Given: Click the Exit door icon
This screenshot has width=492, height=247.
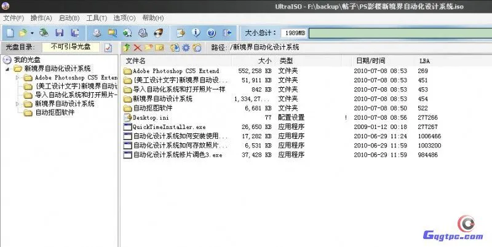Looking at the screenshot, I should pyautogui.click(x=227, y=33).
